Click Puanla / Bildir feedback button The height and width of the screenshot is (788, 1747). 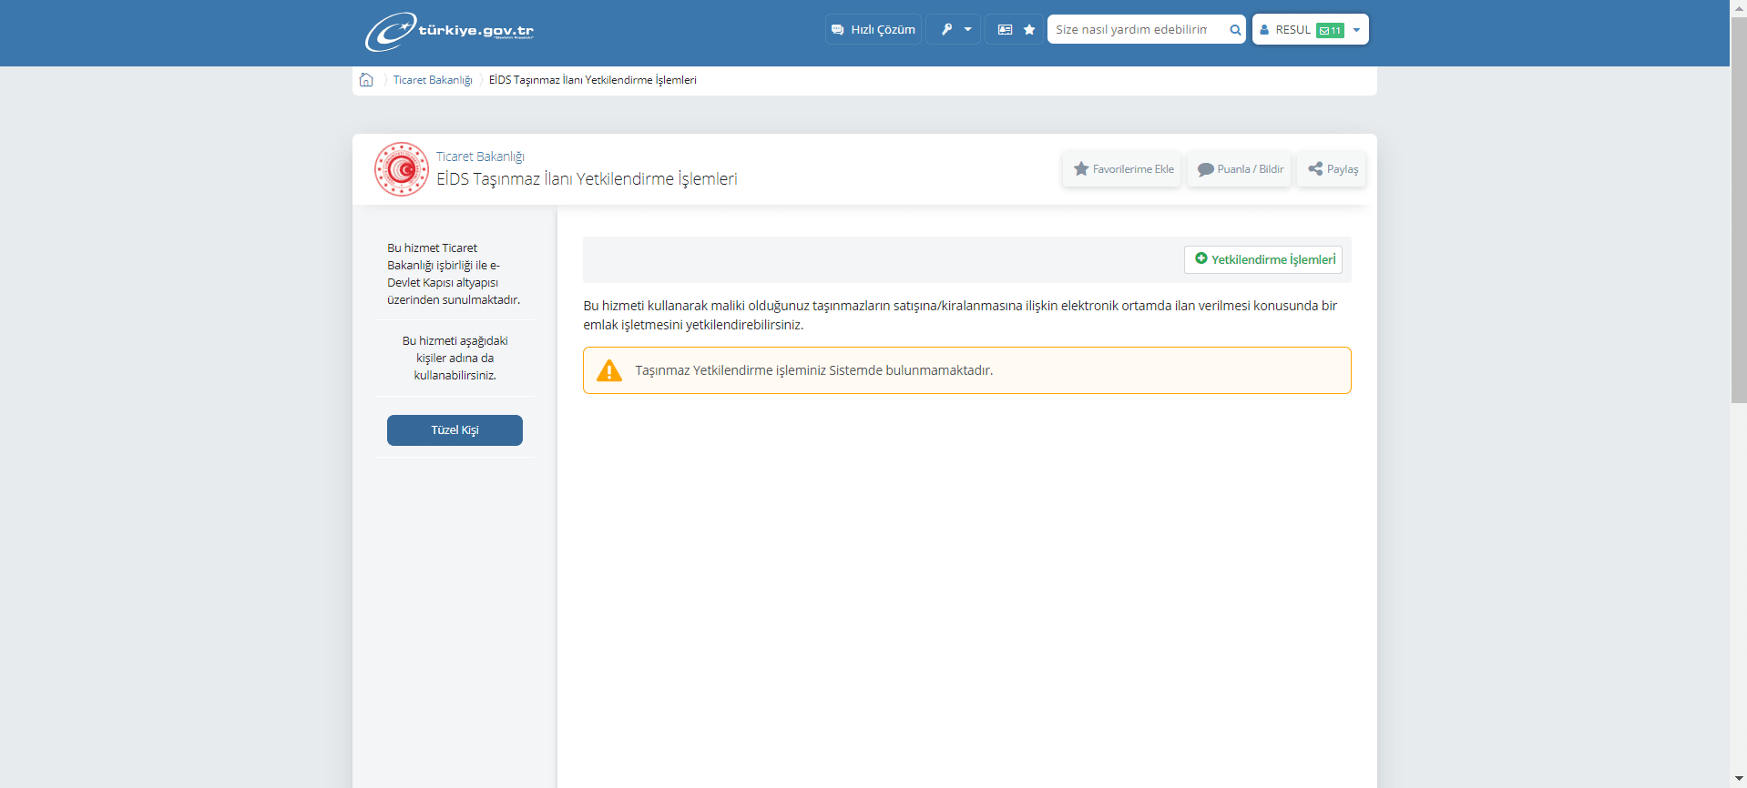pyautogui.click(x=1240, y=169)
